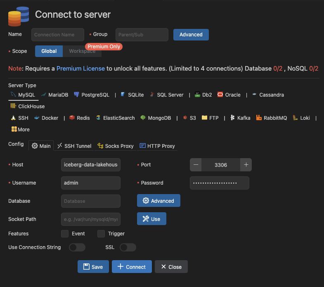Increase the port number with plus

[246, 165]
